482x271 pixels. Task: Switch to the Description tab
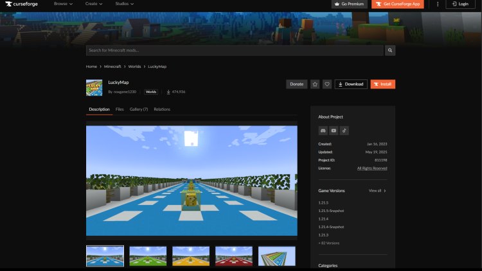click(x=99, y=109)
